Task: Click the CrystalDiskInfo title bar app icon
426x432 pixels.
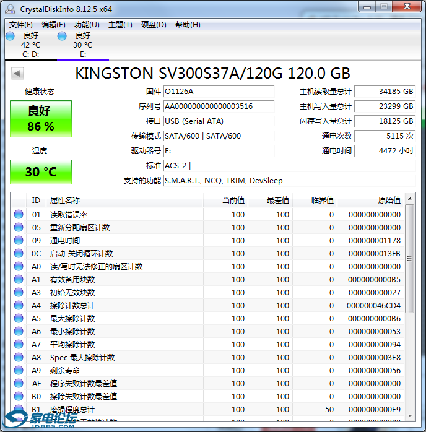Action: click(11, 9)
